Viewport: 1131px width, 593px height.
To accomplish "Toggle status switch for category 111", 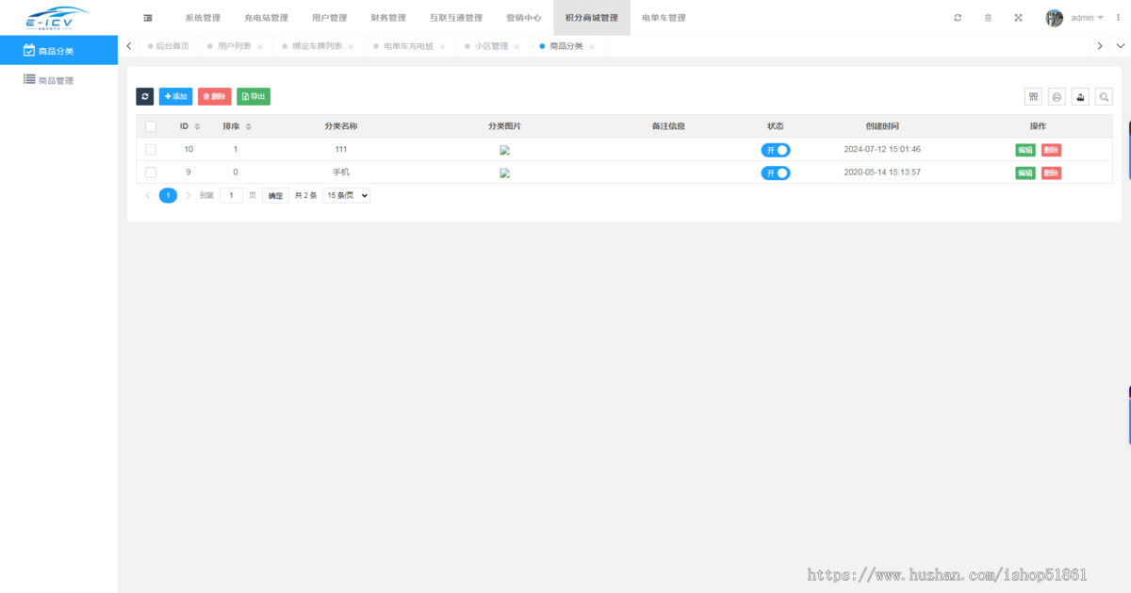I will (776, 150).
